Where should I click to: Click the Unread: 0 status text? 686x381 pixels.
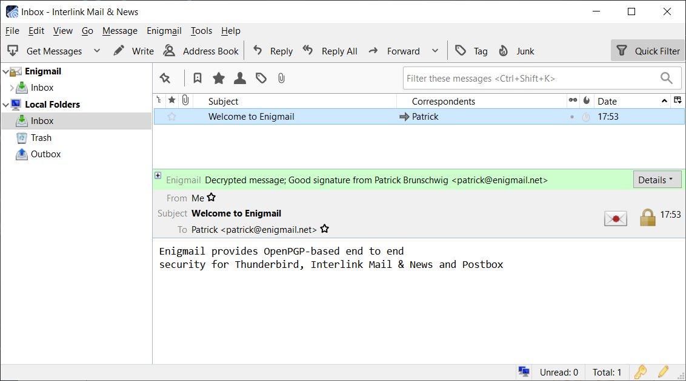pos(559,373)
